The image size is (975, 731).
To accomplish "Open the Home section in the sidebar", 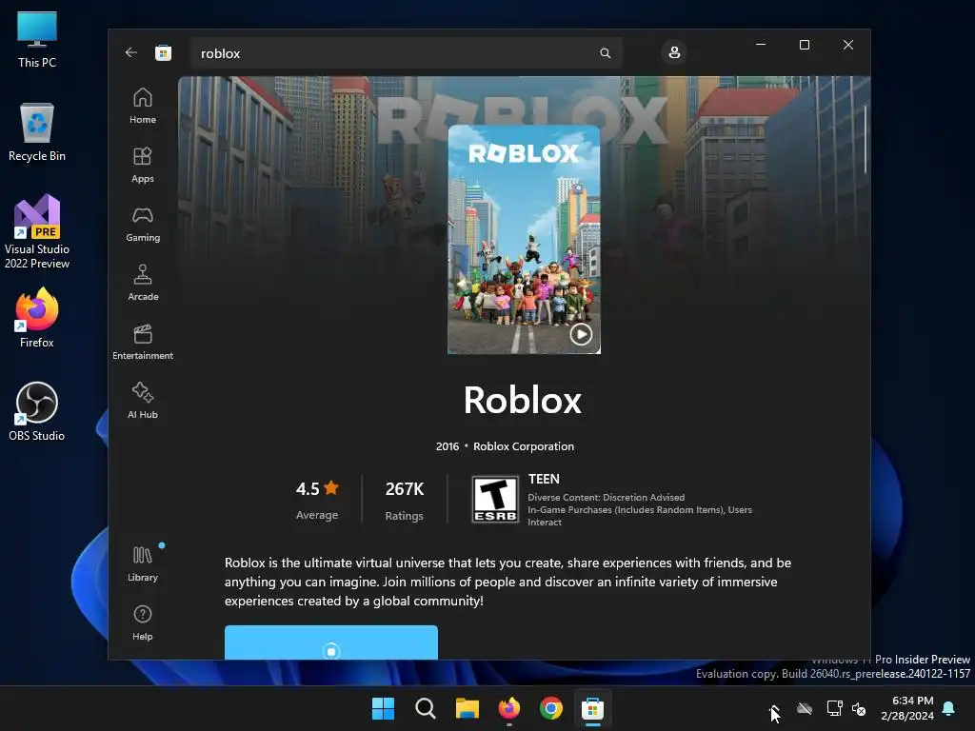I will click(x=143, y=106).
